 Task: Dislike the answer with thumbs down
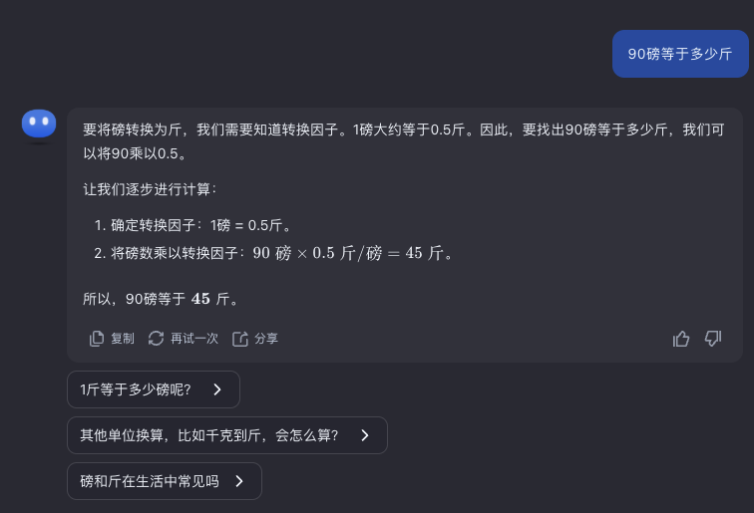tap(713, 339)
